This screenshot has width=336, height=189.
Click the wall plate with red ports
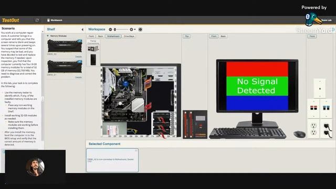coord(313,108)
